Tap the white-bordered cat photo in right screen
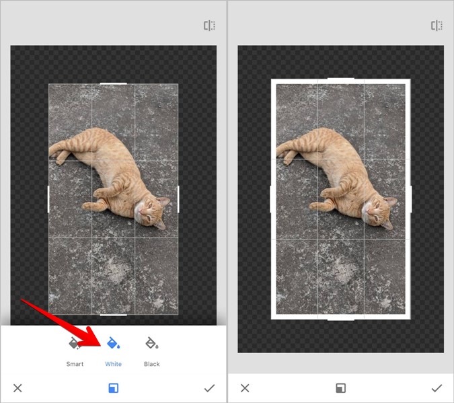This screenshot has height=403, width=454. click(341, 199)
